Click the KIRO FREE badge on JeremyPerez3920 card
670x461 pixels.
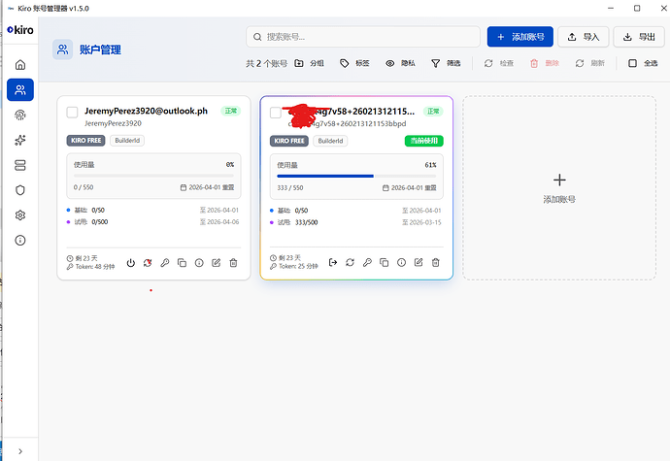click(85, 141)
